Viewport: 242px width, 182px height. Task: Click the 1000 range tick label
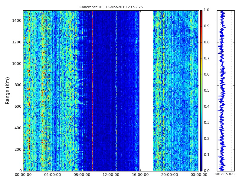pyautogui.click(x=17, y=64)
